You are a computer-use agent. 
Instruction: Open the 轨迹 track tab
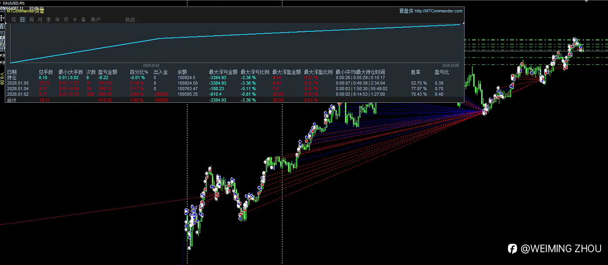[130, 20]
